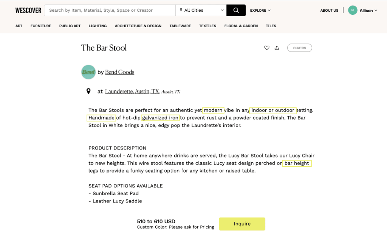Click the location pin near Launderette

pos(88,92)
